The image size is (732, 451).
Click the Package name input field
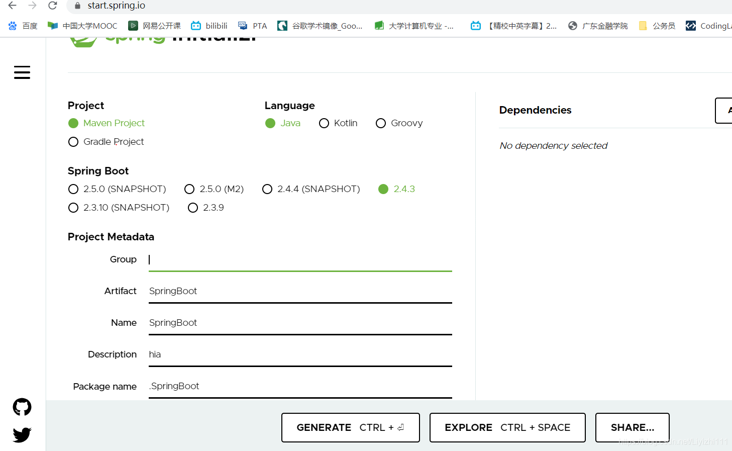(x=300, y=386)
